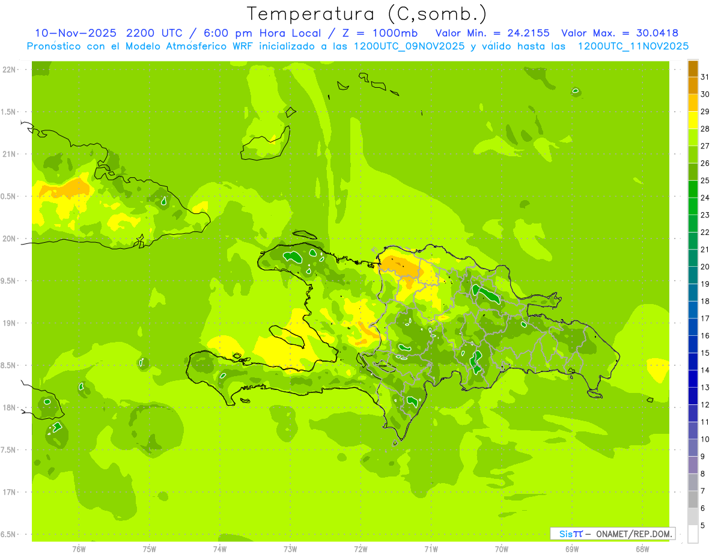721x557 pixels.
Task: Click the '70W' longitude label
Action: [501, 549]
